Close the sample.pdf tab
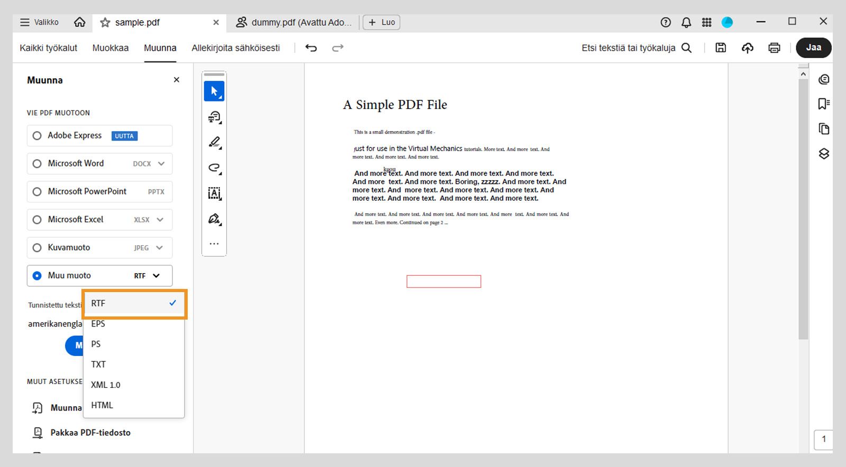The width and height of the screenshot is (846, 467). [216, 22]
